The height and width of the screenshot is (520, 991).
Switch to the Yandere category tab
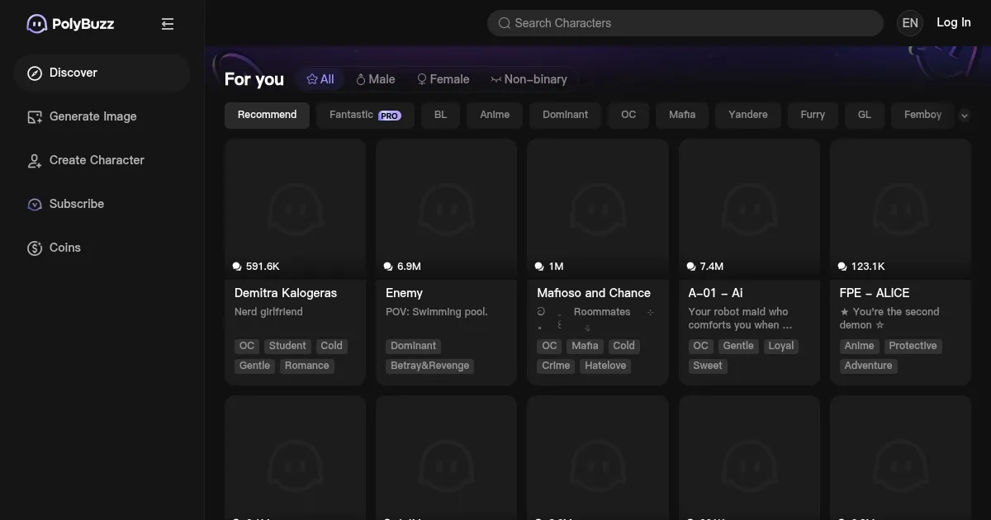(x=747, y=115)
